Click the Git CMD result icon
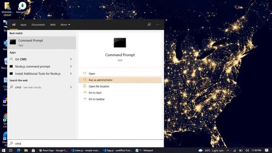 click(x=11, y=59)
